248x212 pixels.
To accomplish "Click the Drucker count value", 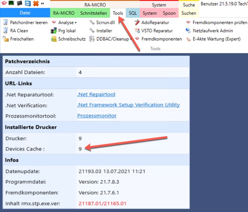I will [80, 138].
